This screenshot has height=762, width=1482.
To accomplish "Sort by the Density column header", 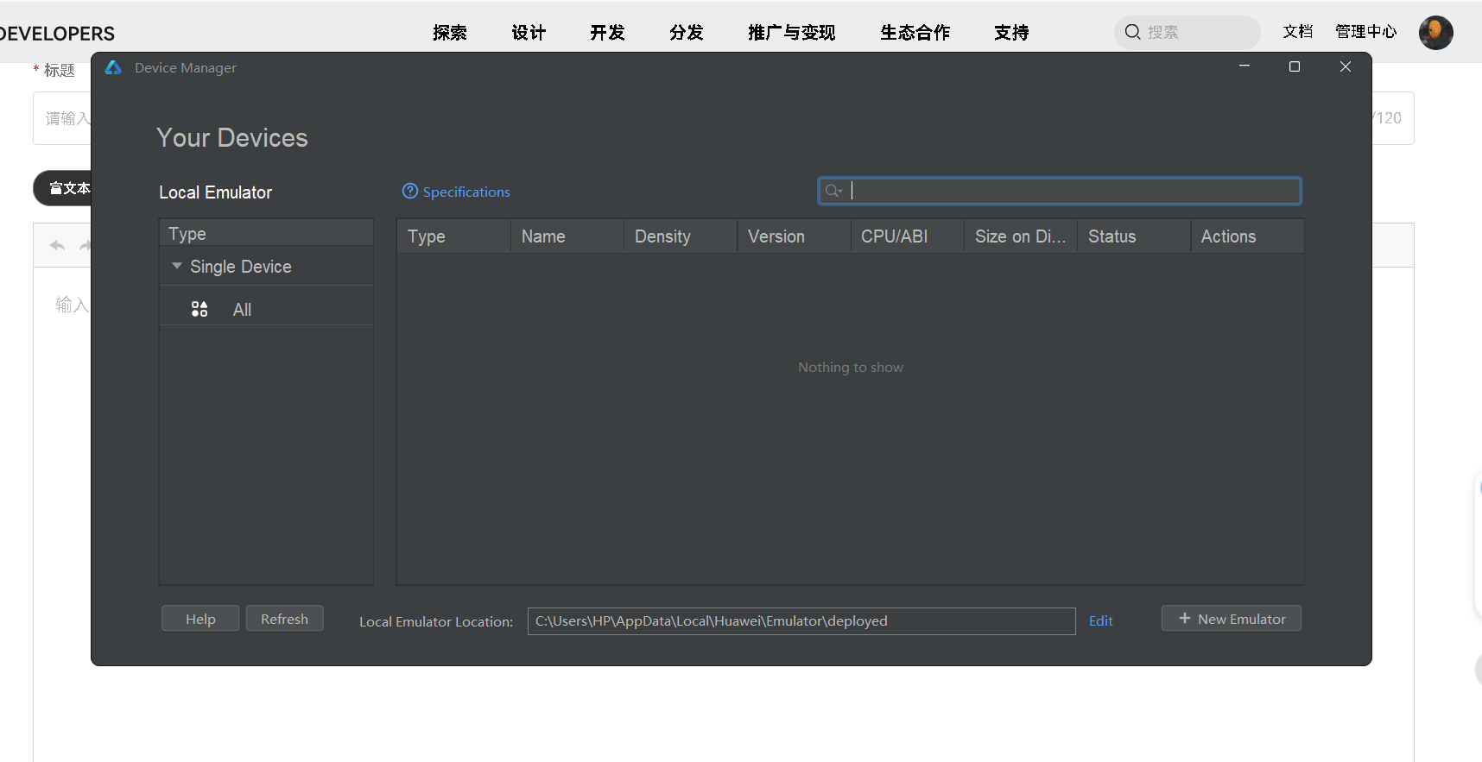I will 681,236.
